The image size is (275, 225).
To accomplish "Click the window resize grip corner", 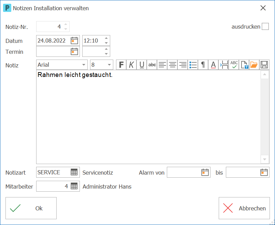I will pyautogui.click(x=272, y=222).
